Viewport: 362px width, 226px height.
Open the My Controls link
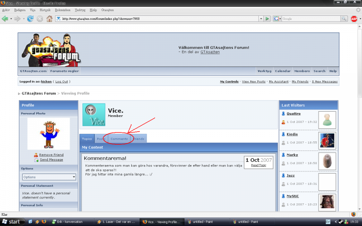click(x=229, y=81)
